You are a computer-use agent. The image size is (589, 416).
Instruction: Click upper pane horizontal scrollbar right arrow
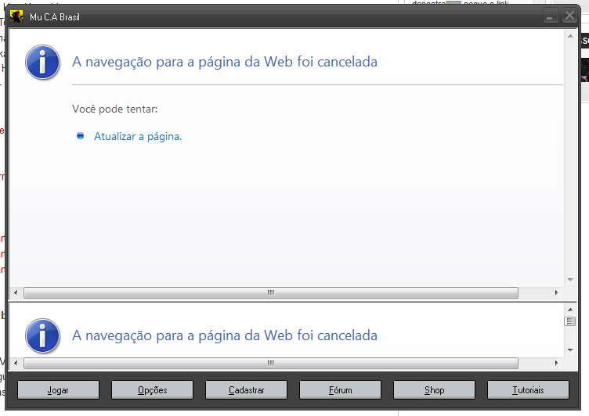point(557,293)
